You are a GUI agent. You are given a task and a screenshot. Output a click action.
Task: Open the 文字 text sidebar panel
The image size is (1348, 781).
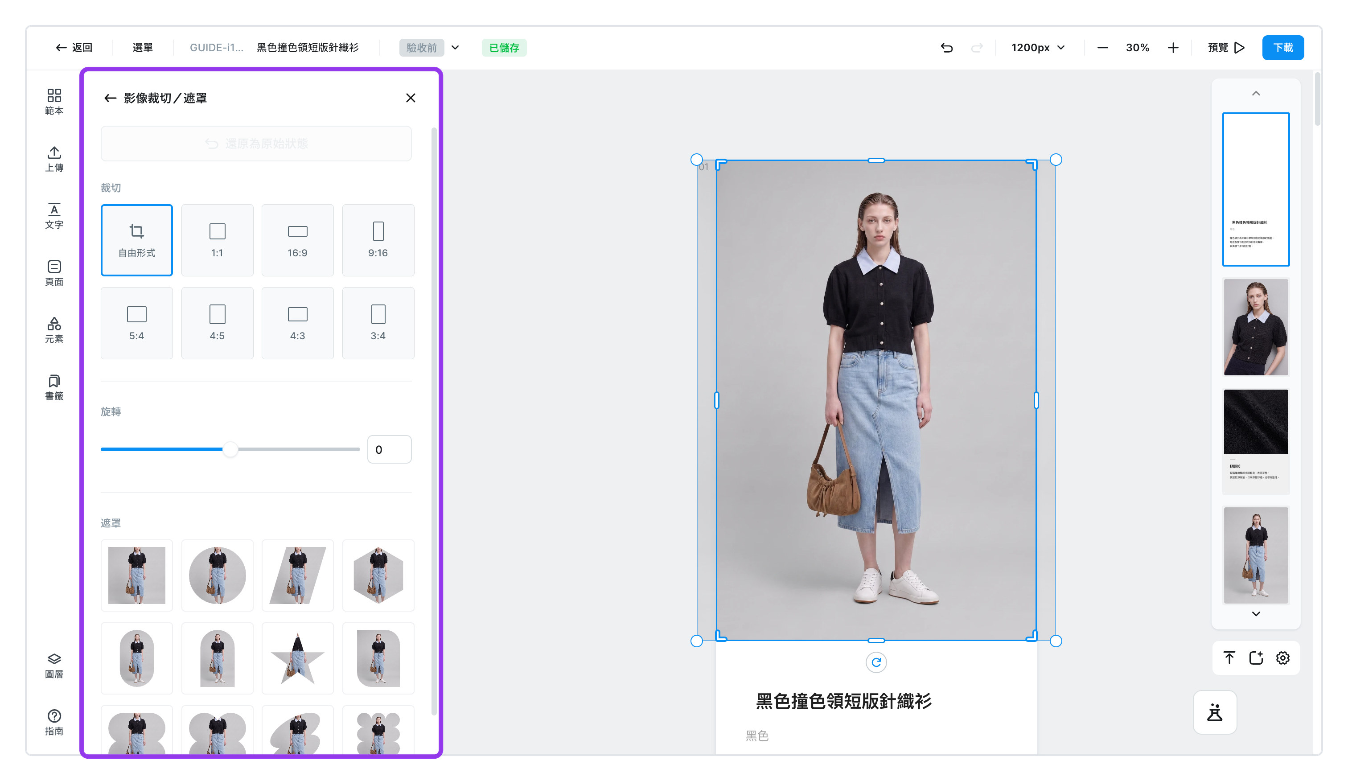(54, 216)
